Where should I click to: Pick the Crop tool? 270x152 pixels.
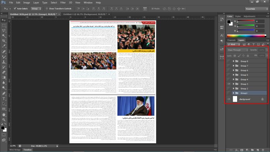[3, 41]
